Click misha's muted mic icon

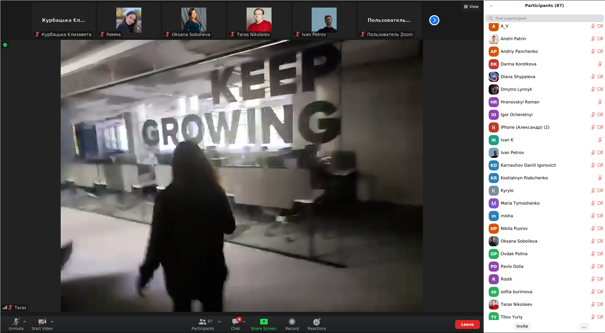click(x=593, y=216)
